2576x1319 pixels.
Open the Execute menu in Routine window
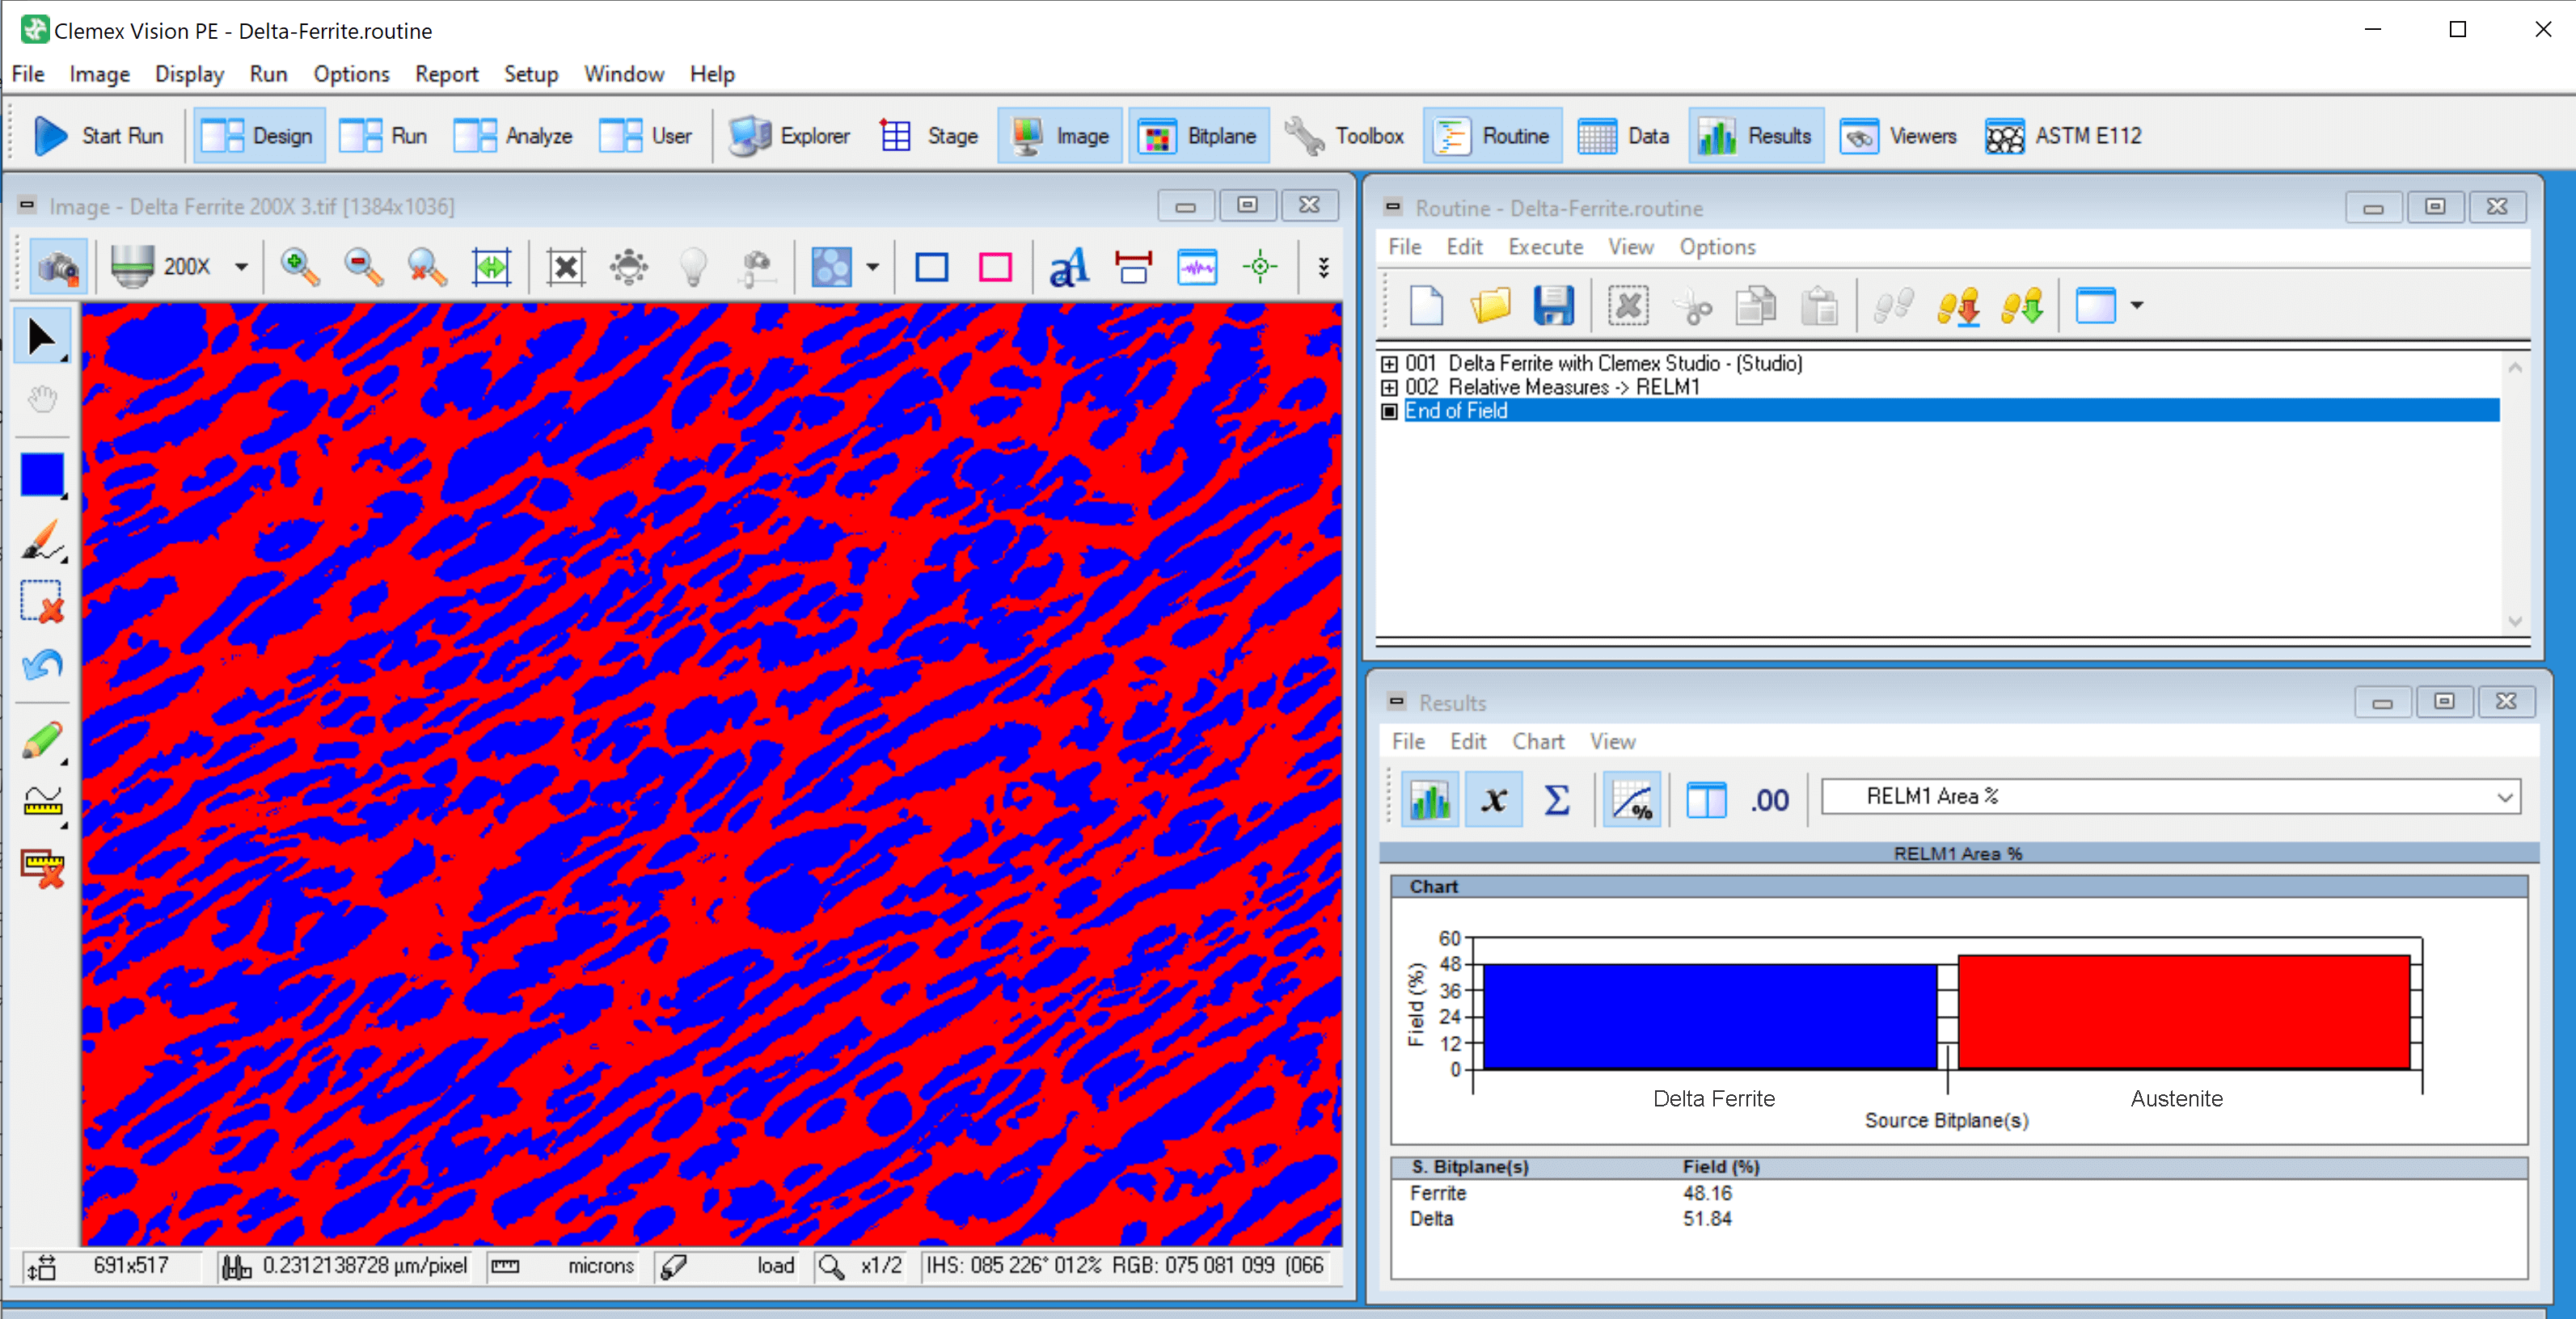point(1545,247)
